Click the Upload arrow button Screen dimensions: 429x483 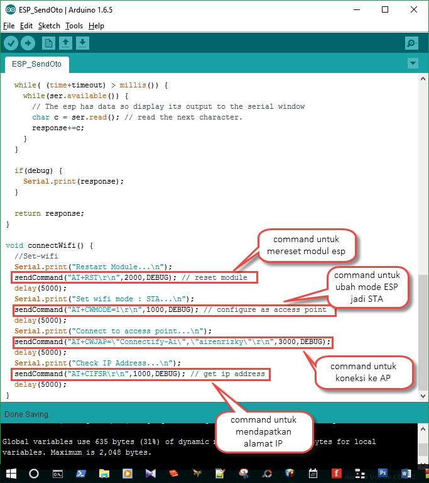click(28, 43)
